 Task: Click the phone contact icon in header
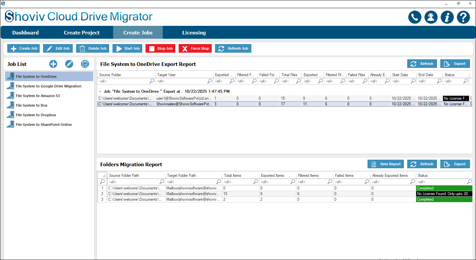[x=415, y=17]
